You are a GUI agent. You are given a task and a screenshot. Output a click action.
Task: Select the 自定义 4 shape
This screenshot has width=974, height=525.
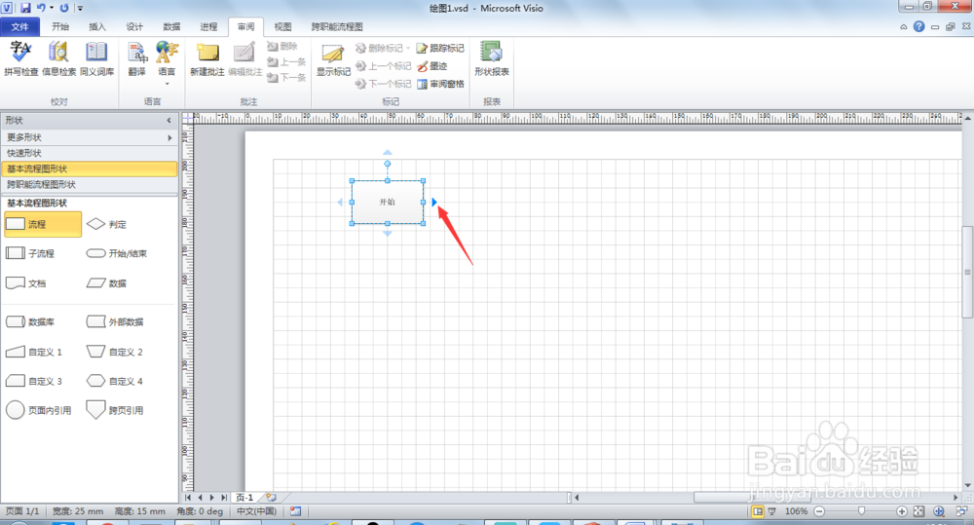115,381
